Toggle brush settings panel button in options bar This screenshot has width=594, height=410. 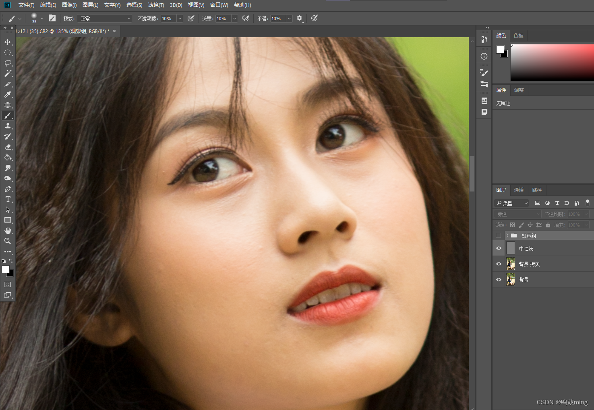coord(52,18)
